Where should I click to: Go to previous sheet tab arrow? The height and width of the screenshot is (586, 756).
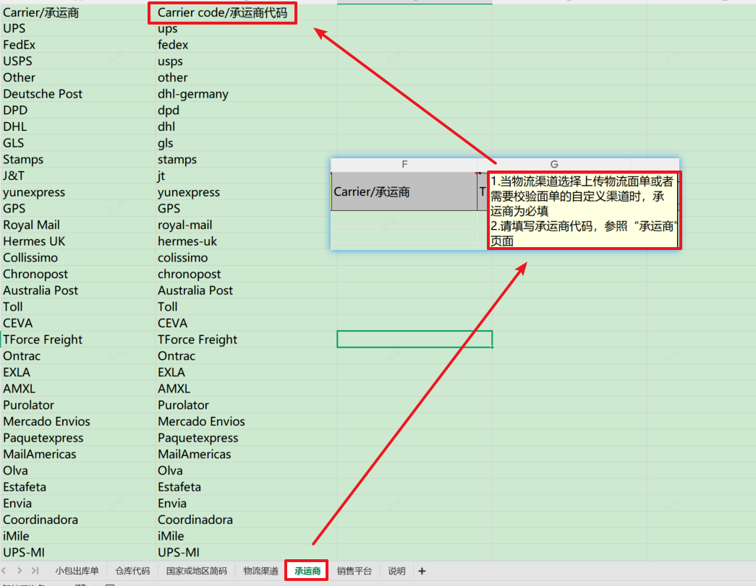pyautogui.click(x=4, y=571)
